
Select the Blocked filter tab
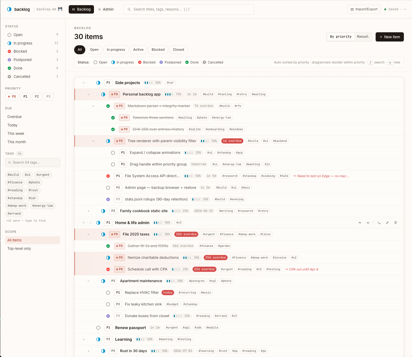coord(158,50)
